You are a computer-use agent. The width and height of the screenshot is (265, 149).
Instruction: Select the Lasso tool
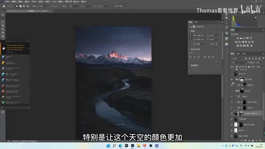(3, 22)
